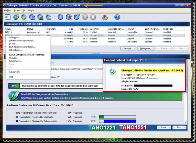Click the disc-with-green-chip toolbar icon

click(40, 17)
